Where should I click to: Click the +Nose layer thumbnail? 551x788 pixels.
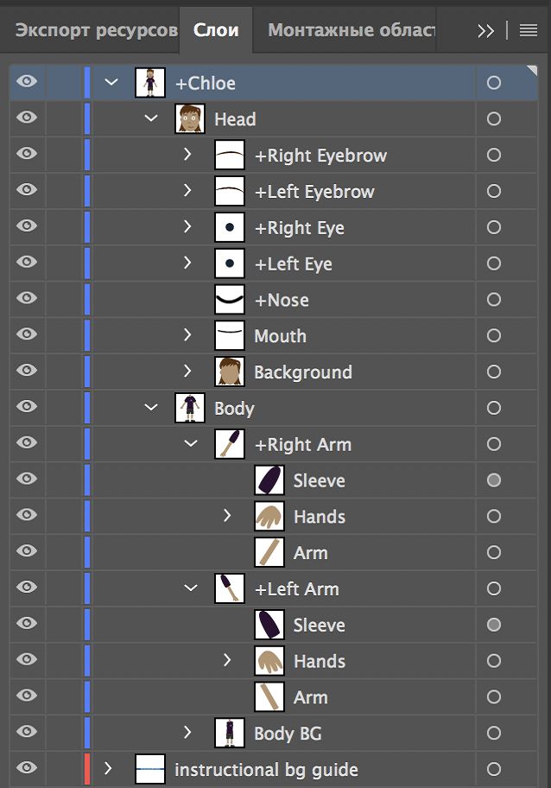(x=228, y=300)
